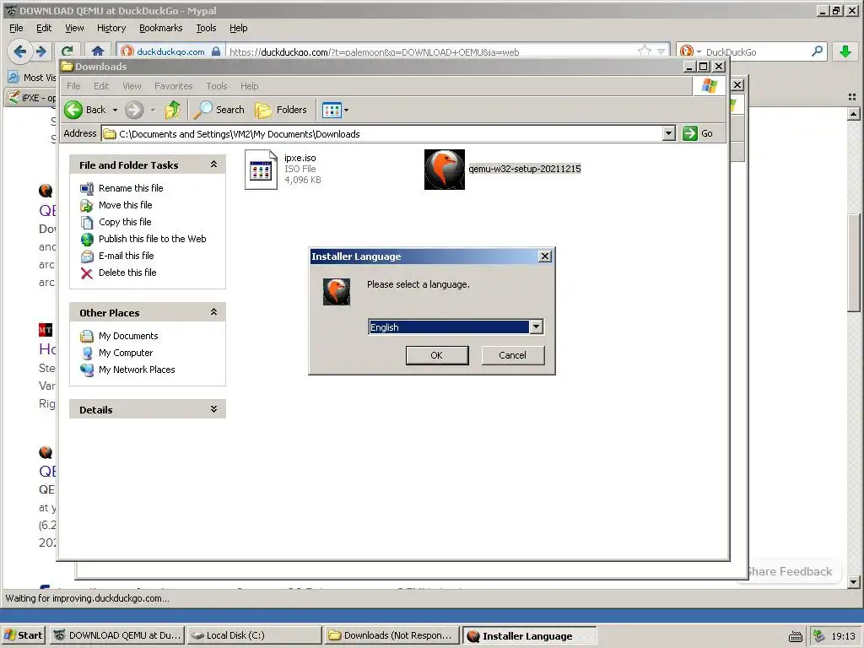The width and height of the screenshot is (864, 648).
Task: Open the Bookmarks menu in Mypal
Action: 160,28
